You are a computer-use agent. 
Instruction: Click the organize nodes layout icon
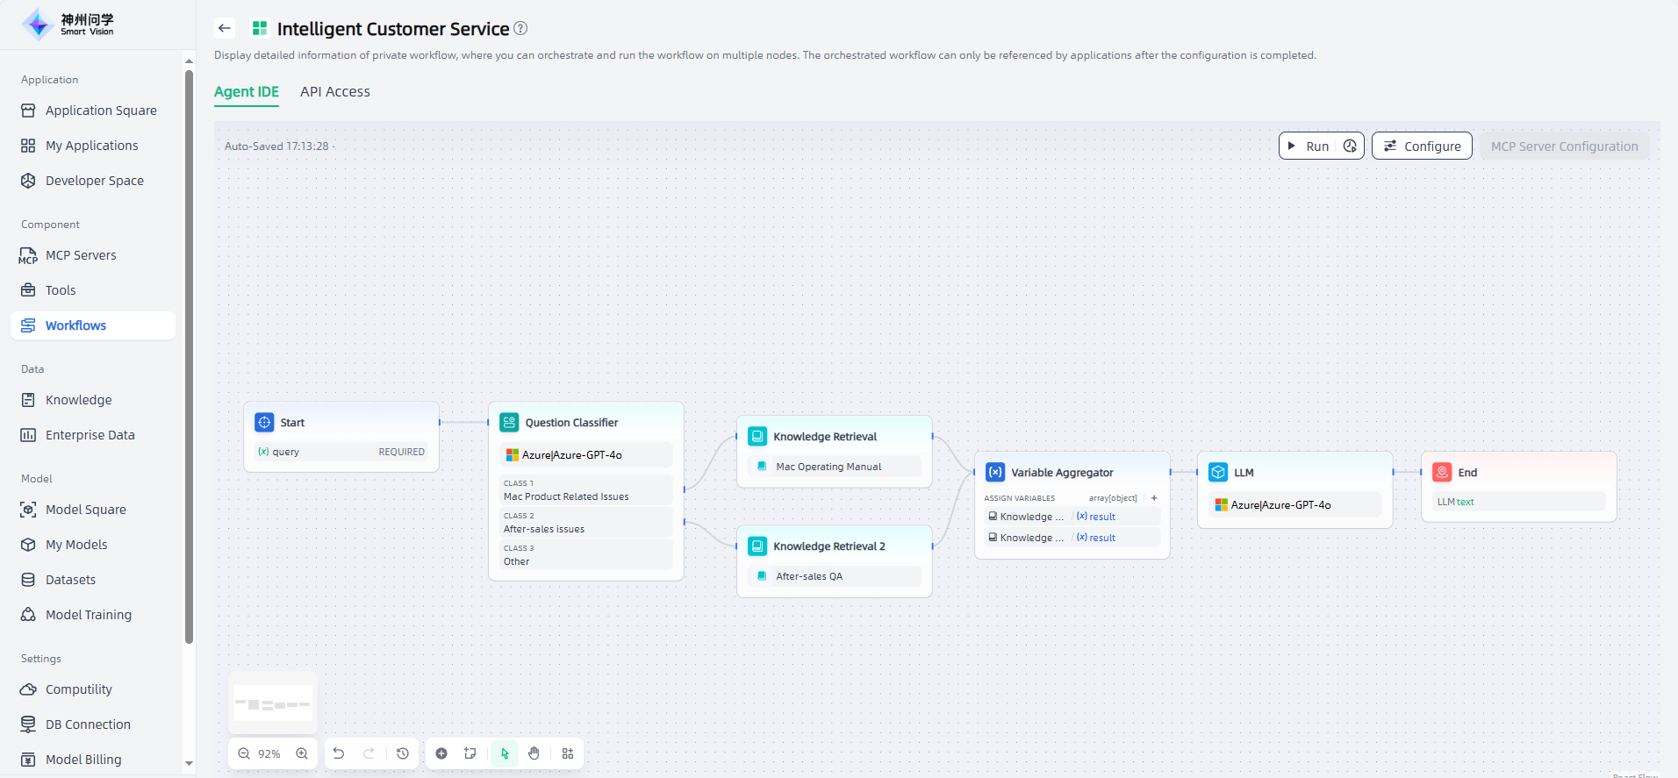[568, 753]
